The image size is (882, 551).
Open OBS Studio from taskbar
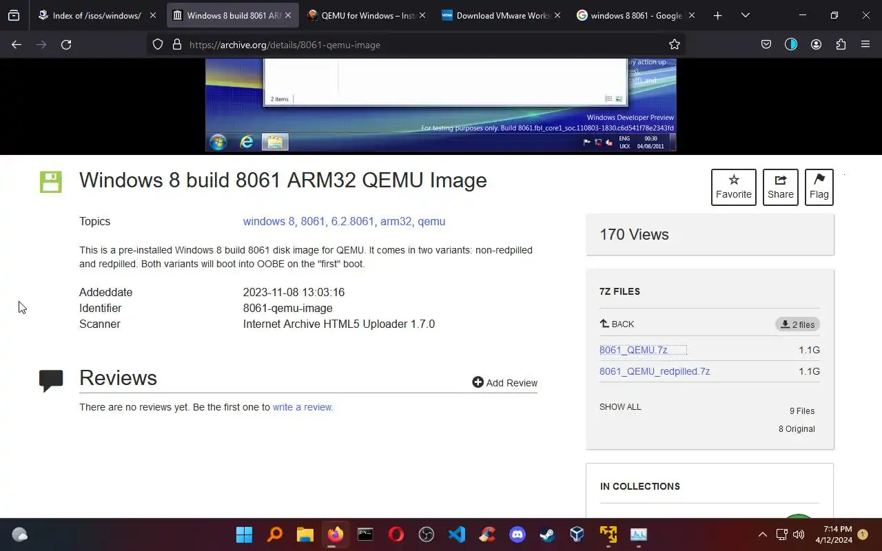click(426, 534)
